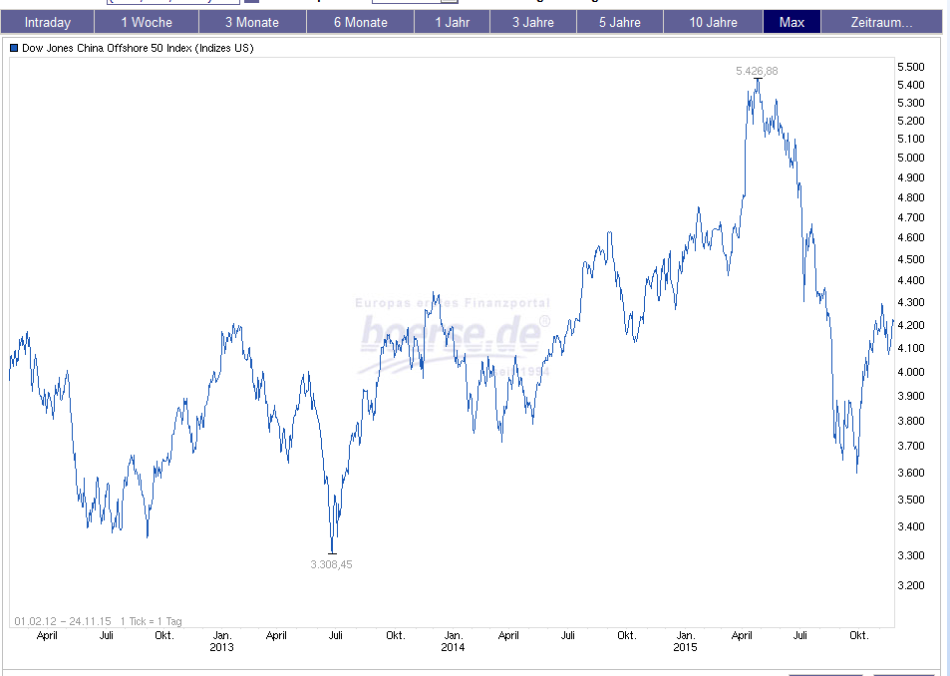Click the 3.800 y-axis value

911,421
